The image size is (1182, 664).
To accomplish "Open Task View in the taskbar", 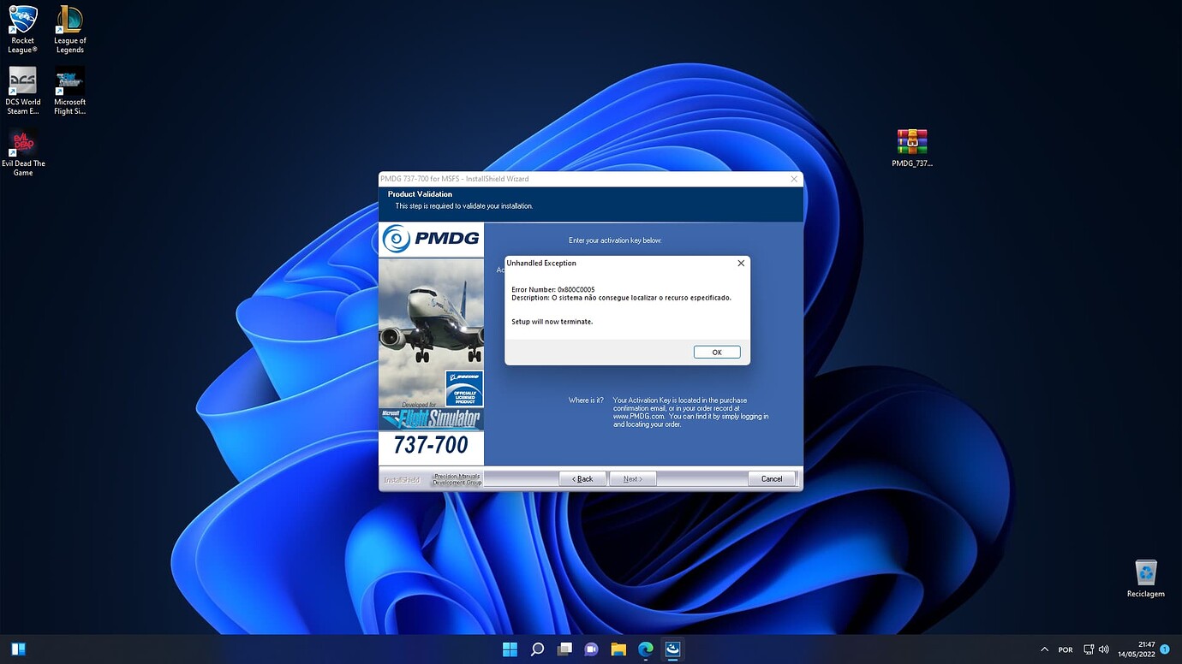I will tap(564, 649).
